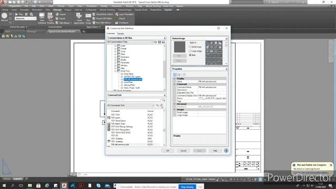This screenshot has height=189, width=336.
Task: Open the All Commands Only filter dropdown
Action: tap(131, 106)
